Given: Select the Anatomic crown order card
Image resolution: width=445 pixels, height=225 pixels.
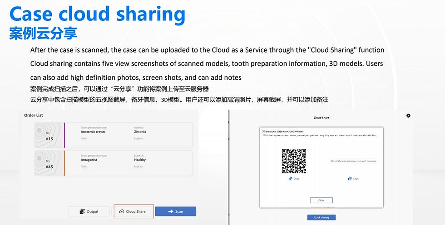Looking at the screenshot, I should [x=114, y=135].
